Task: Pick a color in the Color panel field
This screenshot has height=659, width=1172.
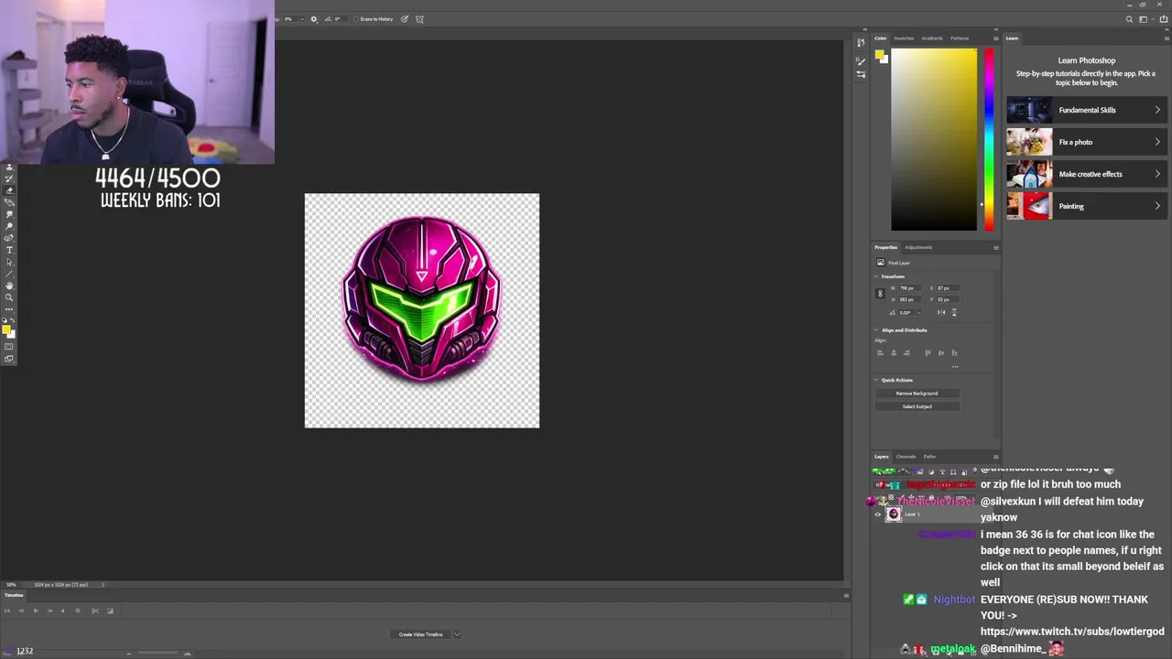Action: click(x=934, y=139)
